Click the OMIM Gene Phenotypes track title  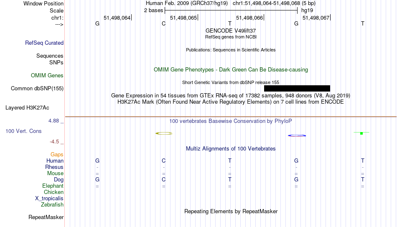tap(231, 70)
